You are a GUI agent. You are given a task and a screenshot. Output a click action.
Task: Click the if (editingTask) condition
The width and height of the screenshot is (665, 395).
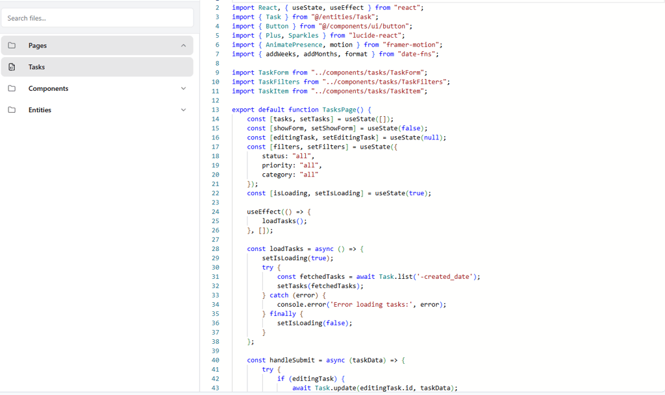pyautogui.click(x=307, y=379)
